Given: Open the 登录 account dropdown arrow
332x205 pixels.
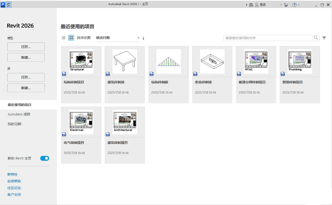Looking at the screenshot, I should pyautogui.click(x=281, y=5).
